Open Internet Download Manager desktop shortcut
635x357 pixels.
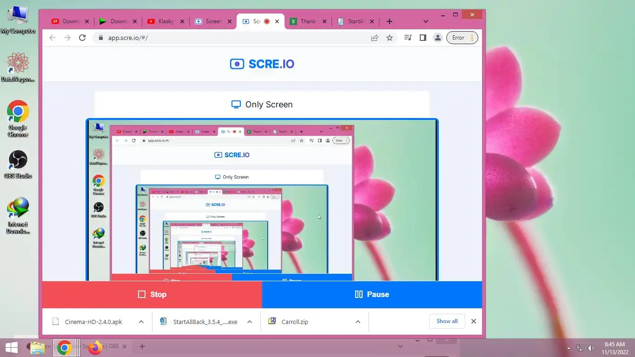[x=18, y=215]
